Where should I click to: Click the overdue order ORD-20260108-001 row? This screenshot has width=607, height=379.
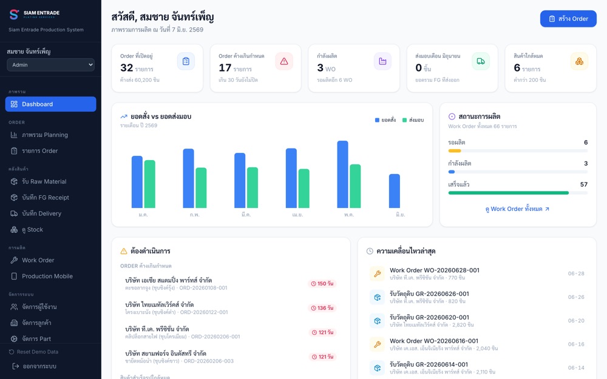click(x=231, y=283)
